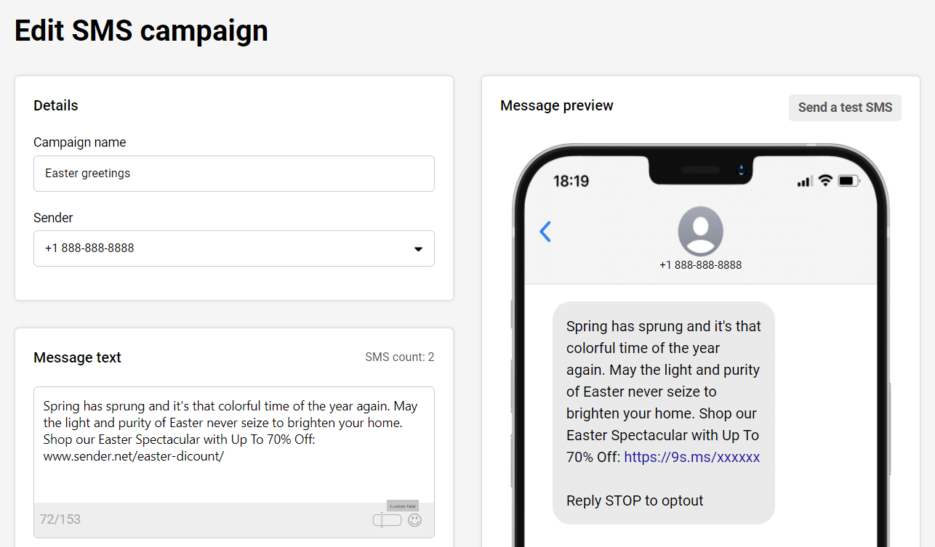Tap the blue back chevron in the phone preview

click(545, 232)
